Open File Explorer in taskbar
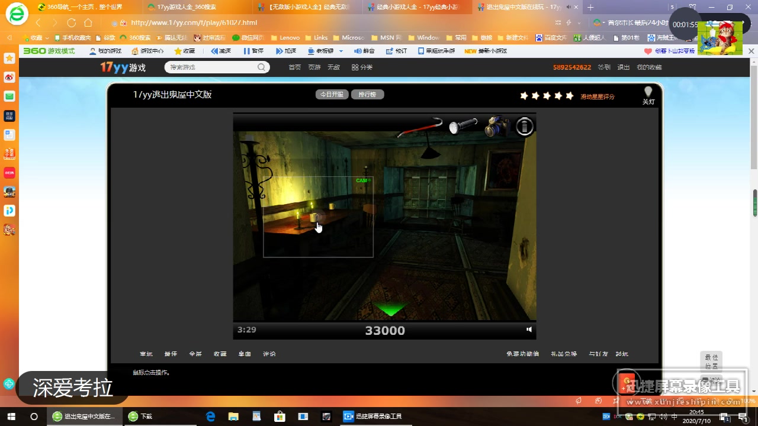The height and width of the screenshot is (426, 758). coord(233,417)
